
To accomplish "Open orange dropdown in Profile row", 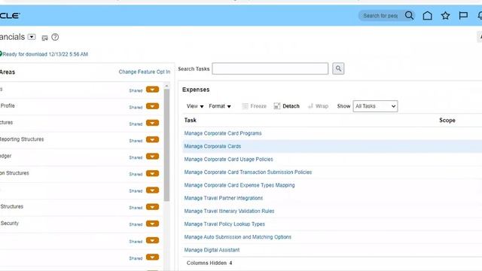I will point(152,106).
